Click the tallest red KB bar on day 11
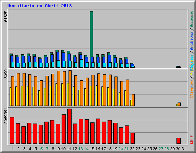 tap(69, 126)
